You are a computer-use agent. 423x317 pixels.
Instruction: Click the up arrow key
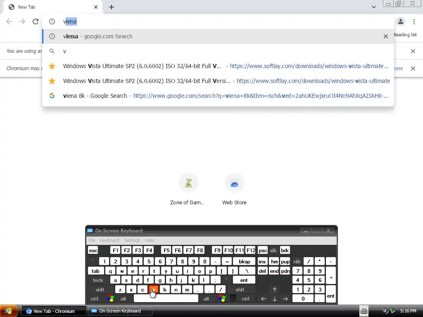coord(274,290)
